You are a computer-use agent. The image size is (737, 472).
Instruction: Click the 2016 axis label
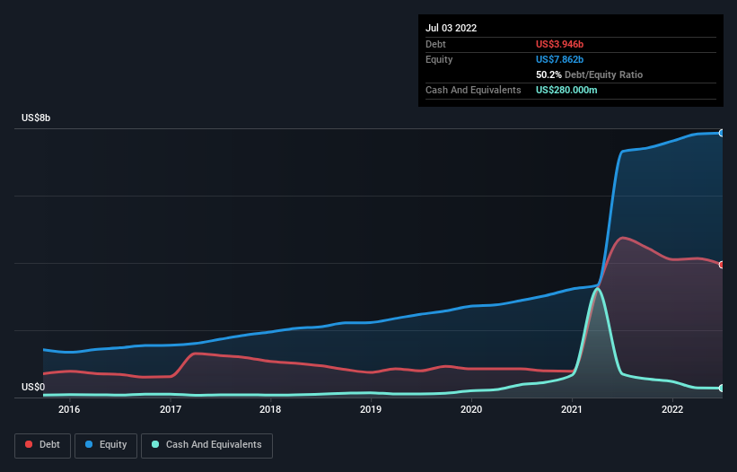tap(69, 409)
